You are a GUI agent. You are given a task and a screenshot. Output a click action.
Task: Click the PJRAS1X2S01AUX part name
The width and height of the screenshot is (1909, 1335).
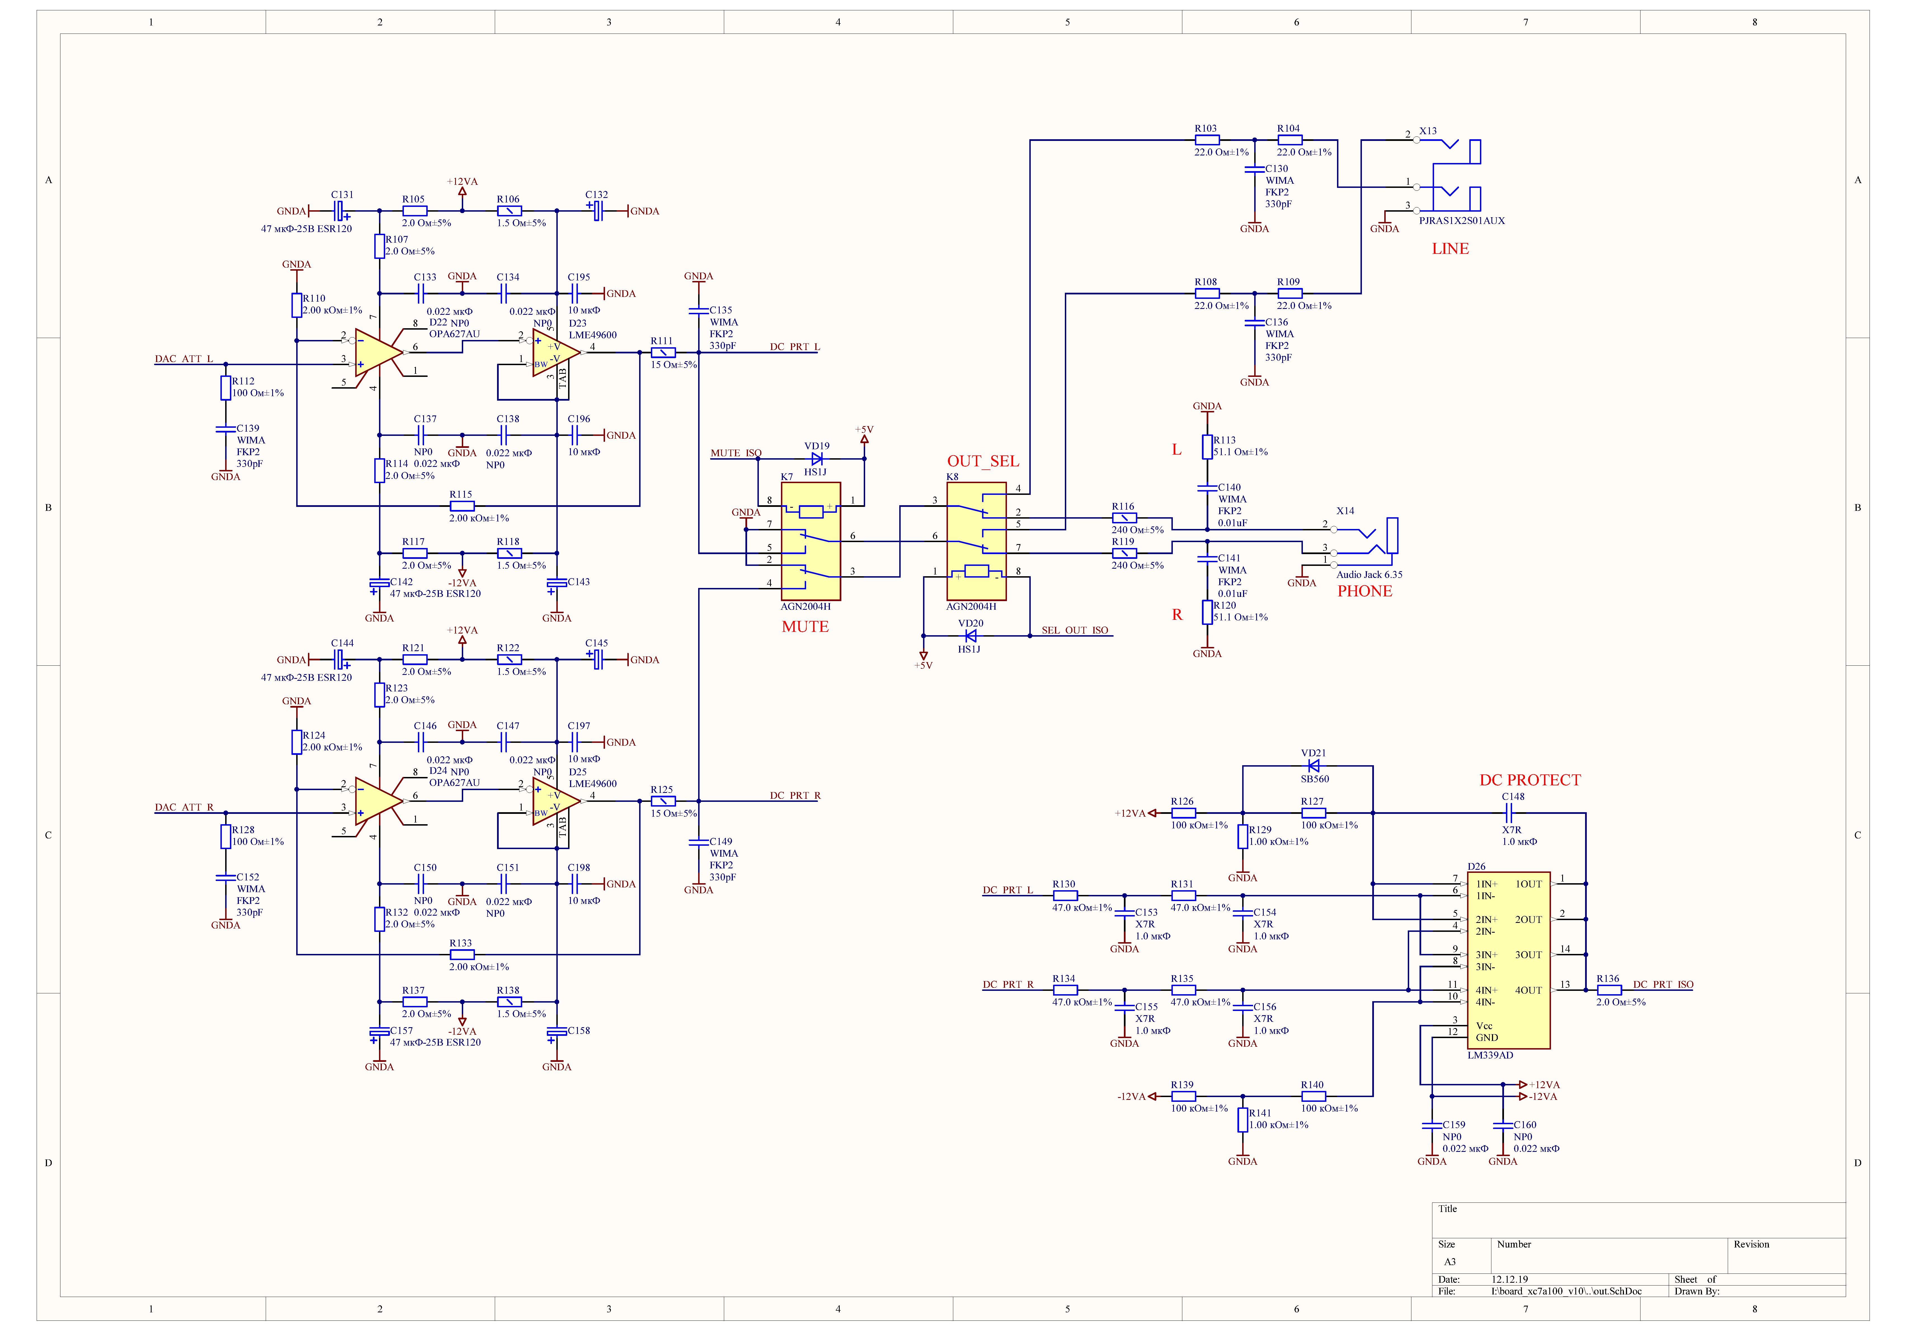point(1462,221)
